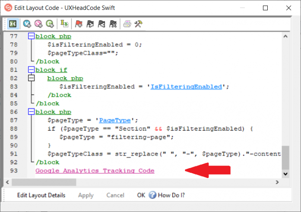Viewport: 301px width, 212px height.
Task: Click the green collapse/expand layout icon
Action: (13, 24)
